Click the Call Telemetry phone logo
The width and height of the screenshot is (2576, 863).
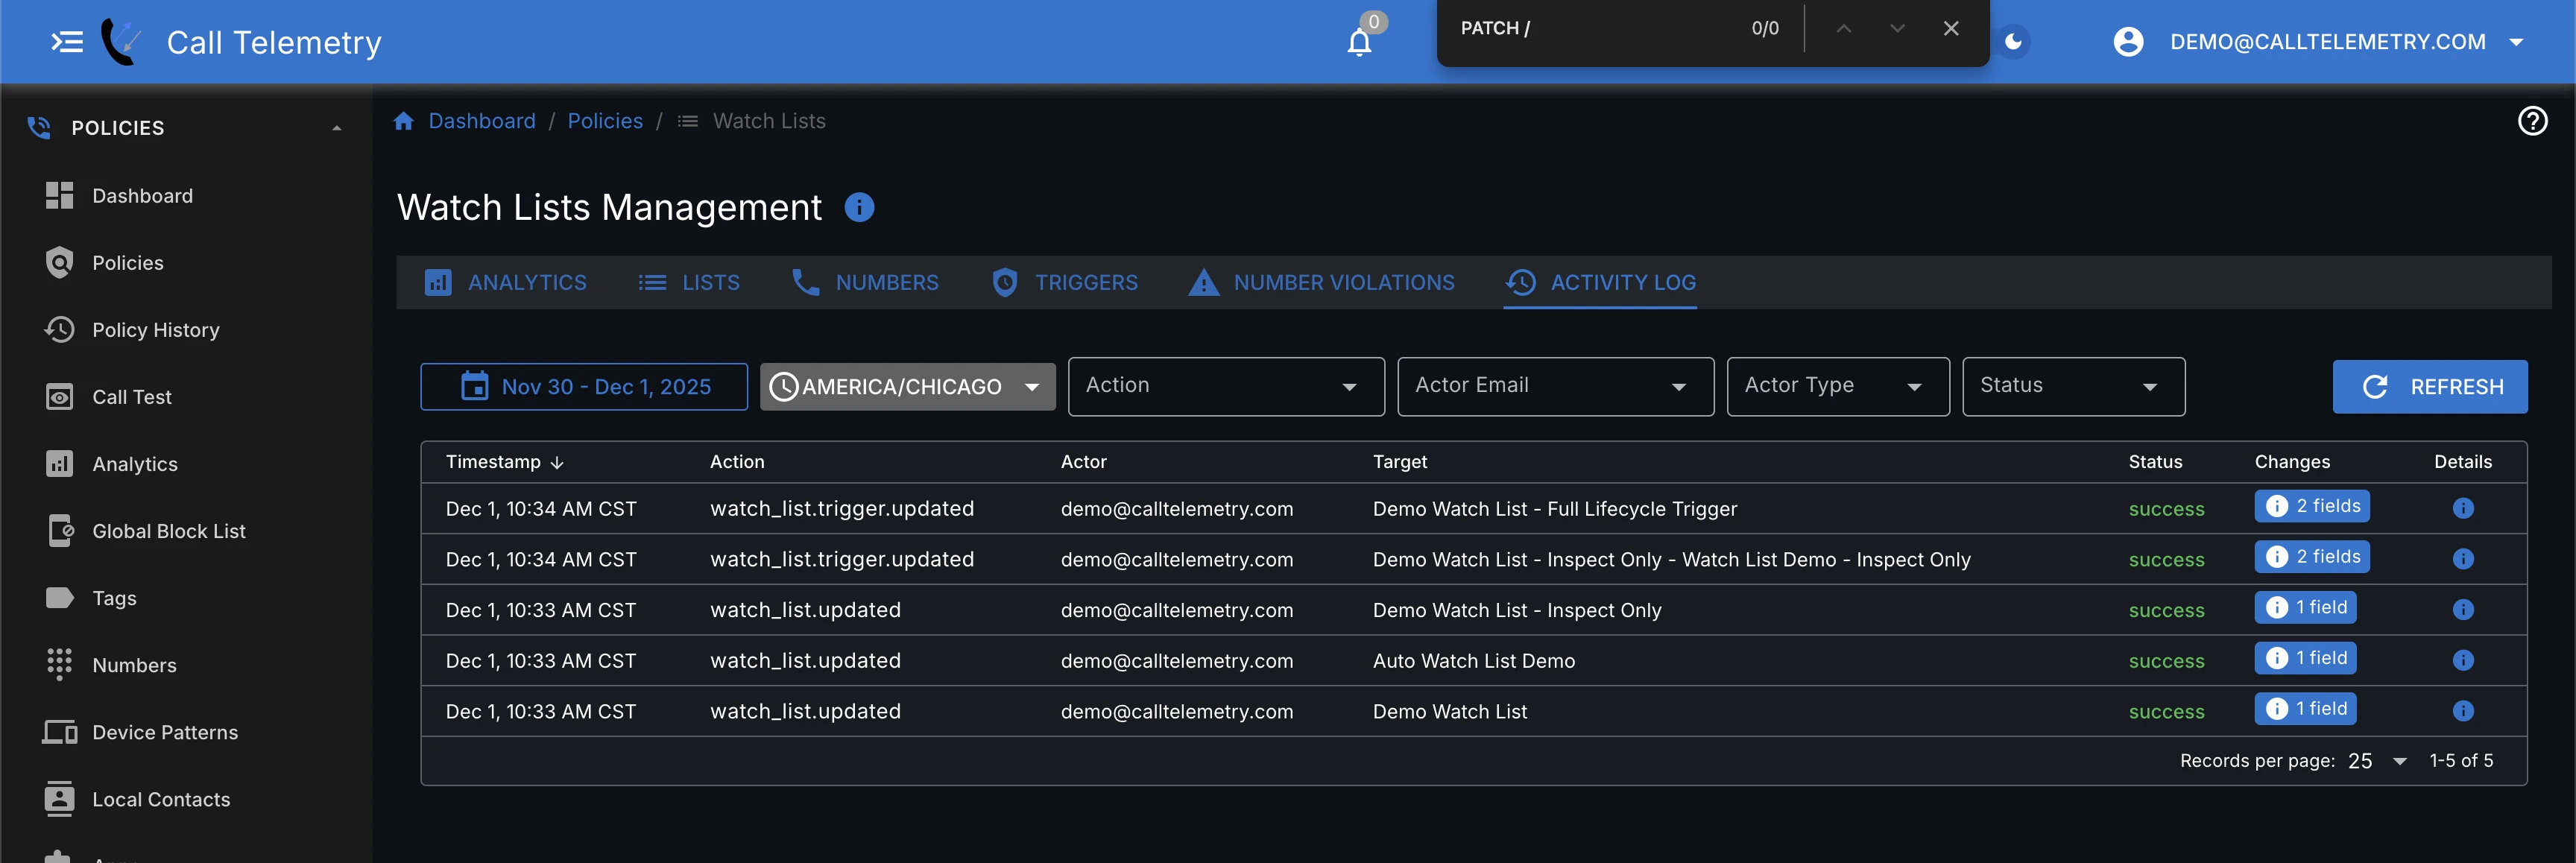121,42
